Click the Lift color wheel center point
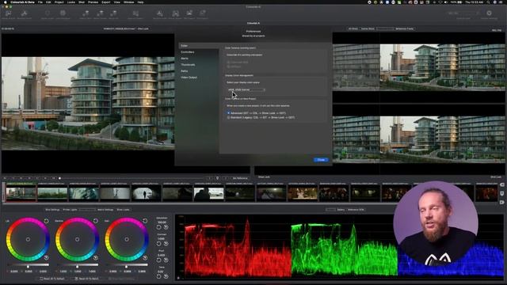Viewport: 507px width, 285px height. click(29, 239)
